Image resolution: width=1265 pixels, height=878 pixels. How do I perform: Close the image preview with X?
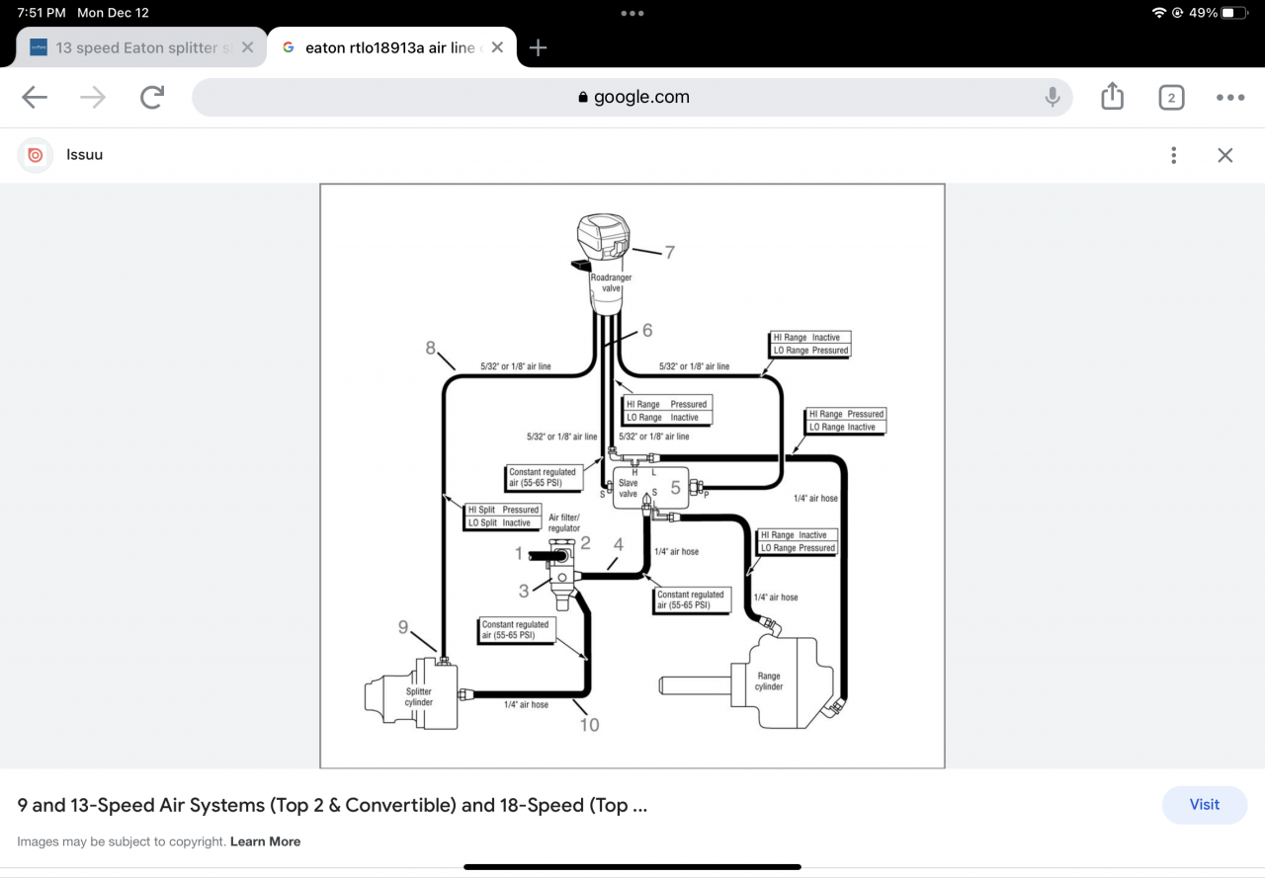pos(1225,155)
